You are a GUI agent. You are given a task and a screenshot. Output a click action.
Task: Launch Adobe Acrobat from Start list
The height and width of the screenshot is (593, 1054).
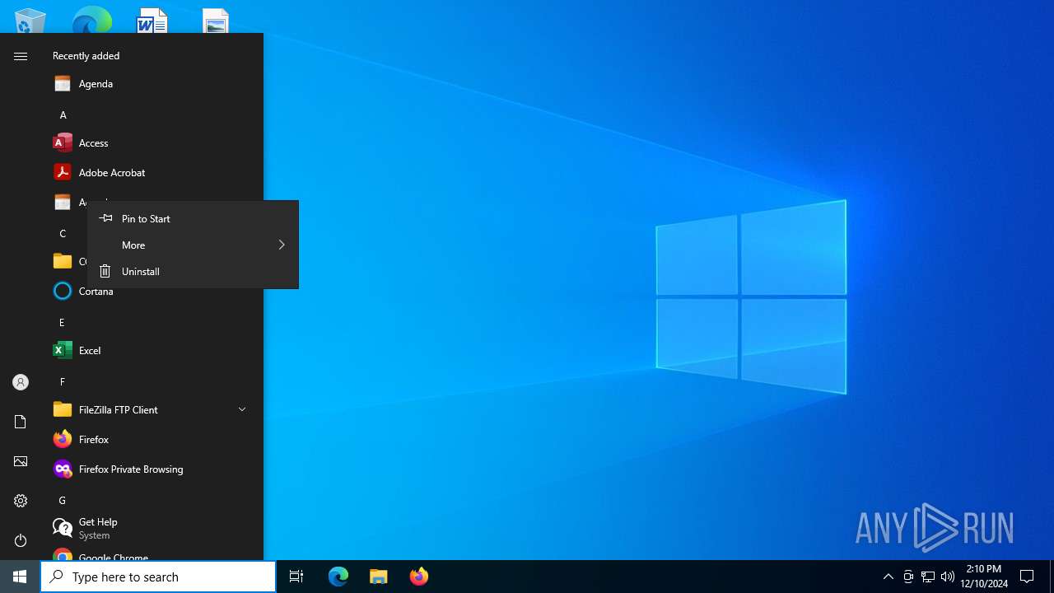tap(153, 172)
